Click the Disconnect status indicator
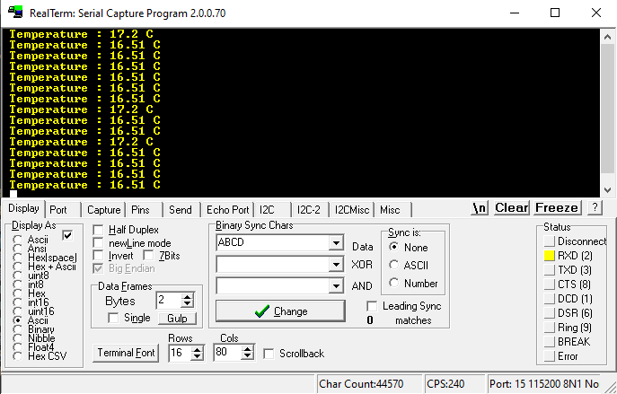The height and width of the screenshot is (394, 617). [x=549, y=241]
